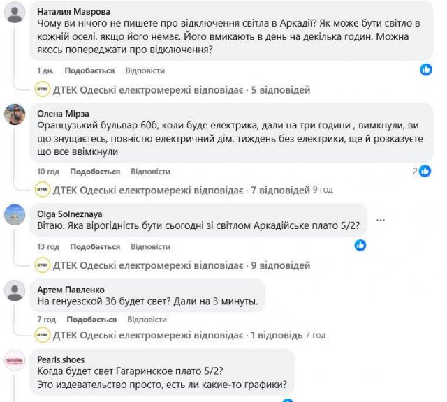Open Pearls.shoes profile picture
Viewport: 447px width, 402px height.
pyautogui.click(x=15, y=361)
